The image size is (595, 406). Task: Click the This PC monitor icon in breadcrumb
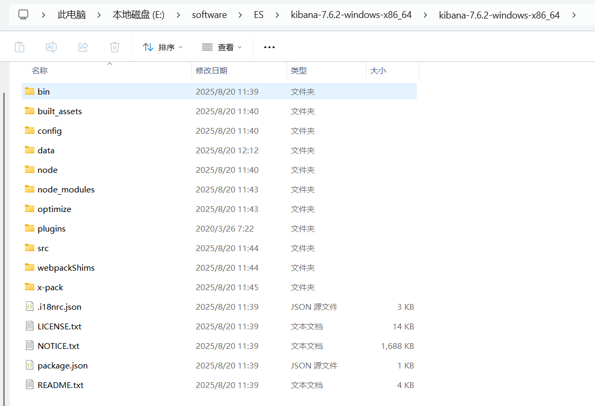click(23, 15)
